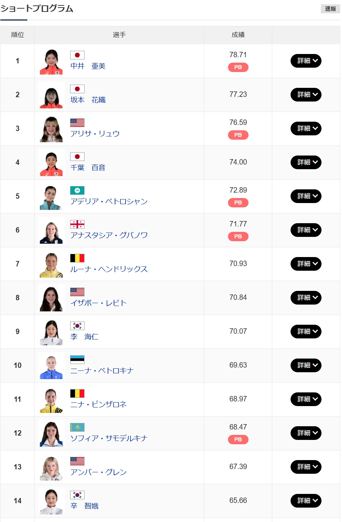Click the PB badge under score 78.71
Image resolution: width=342 pixels, height=522 pixels.
238,67
